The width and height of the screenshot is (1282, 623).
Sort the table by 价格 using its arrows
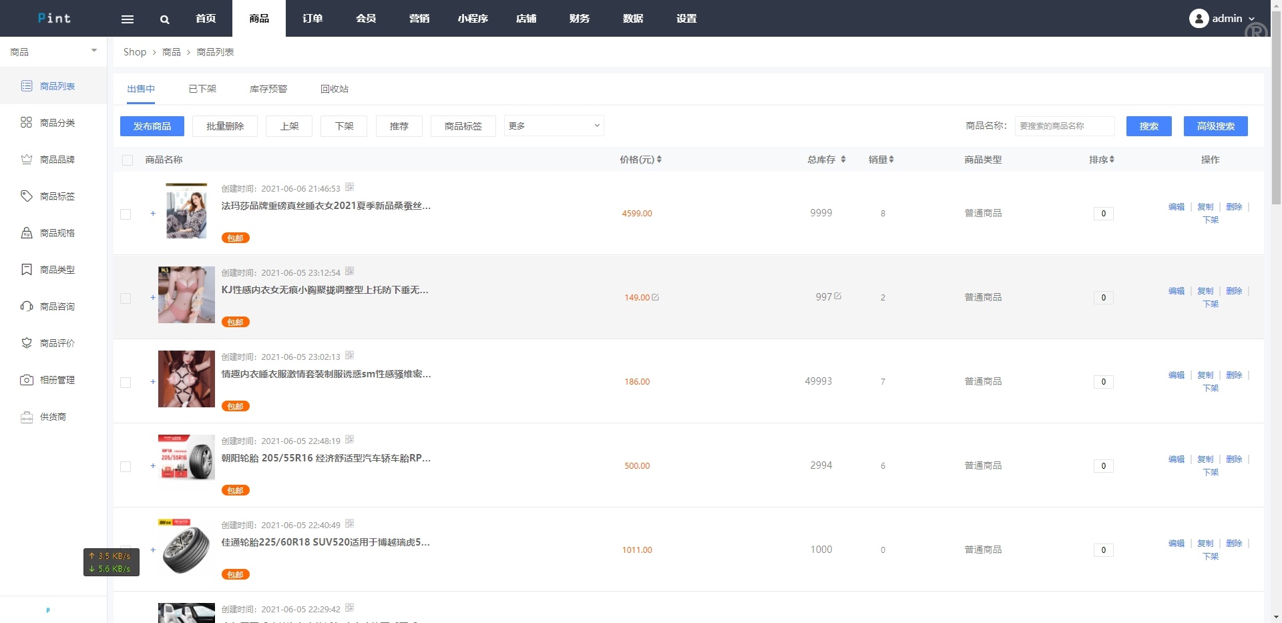[660, 159]
